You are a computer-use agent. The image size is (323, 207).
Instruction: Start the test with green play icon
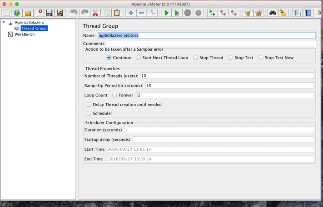coord(166,13)
